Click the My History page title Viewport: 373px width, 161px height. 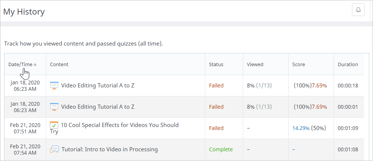(x=24, y=12)
